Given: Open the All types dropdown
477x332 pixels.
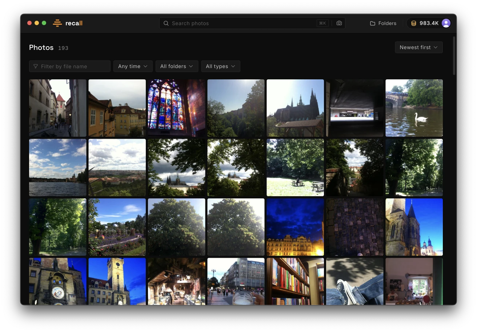Looking at the screenshot, I should click(221, 66).
